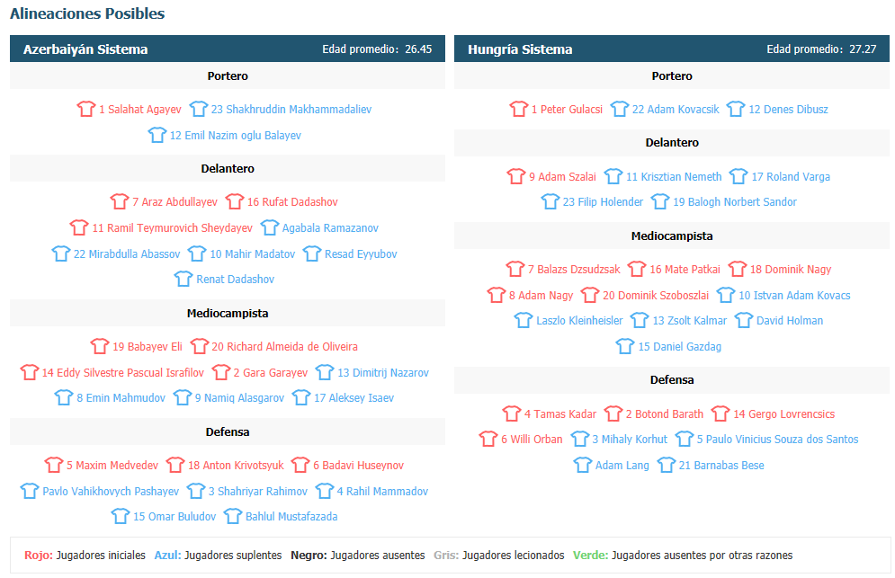This screenshot has width=895, height=578.
Task: Open player link Resad Eyyubov
Action: (361, 253)
